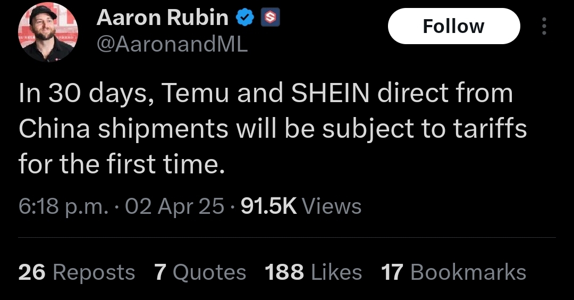Screen dimensions: 574x300
Task: Click the 17 Bookmarks count
Action: pyautogui.click(x=453, y=272)
